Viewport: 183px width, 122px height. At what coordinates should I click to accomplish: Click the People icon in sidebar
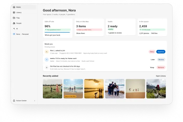[14, 23]
